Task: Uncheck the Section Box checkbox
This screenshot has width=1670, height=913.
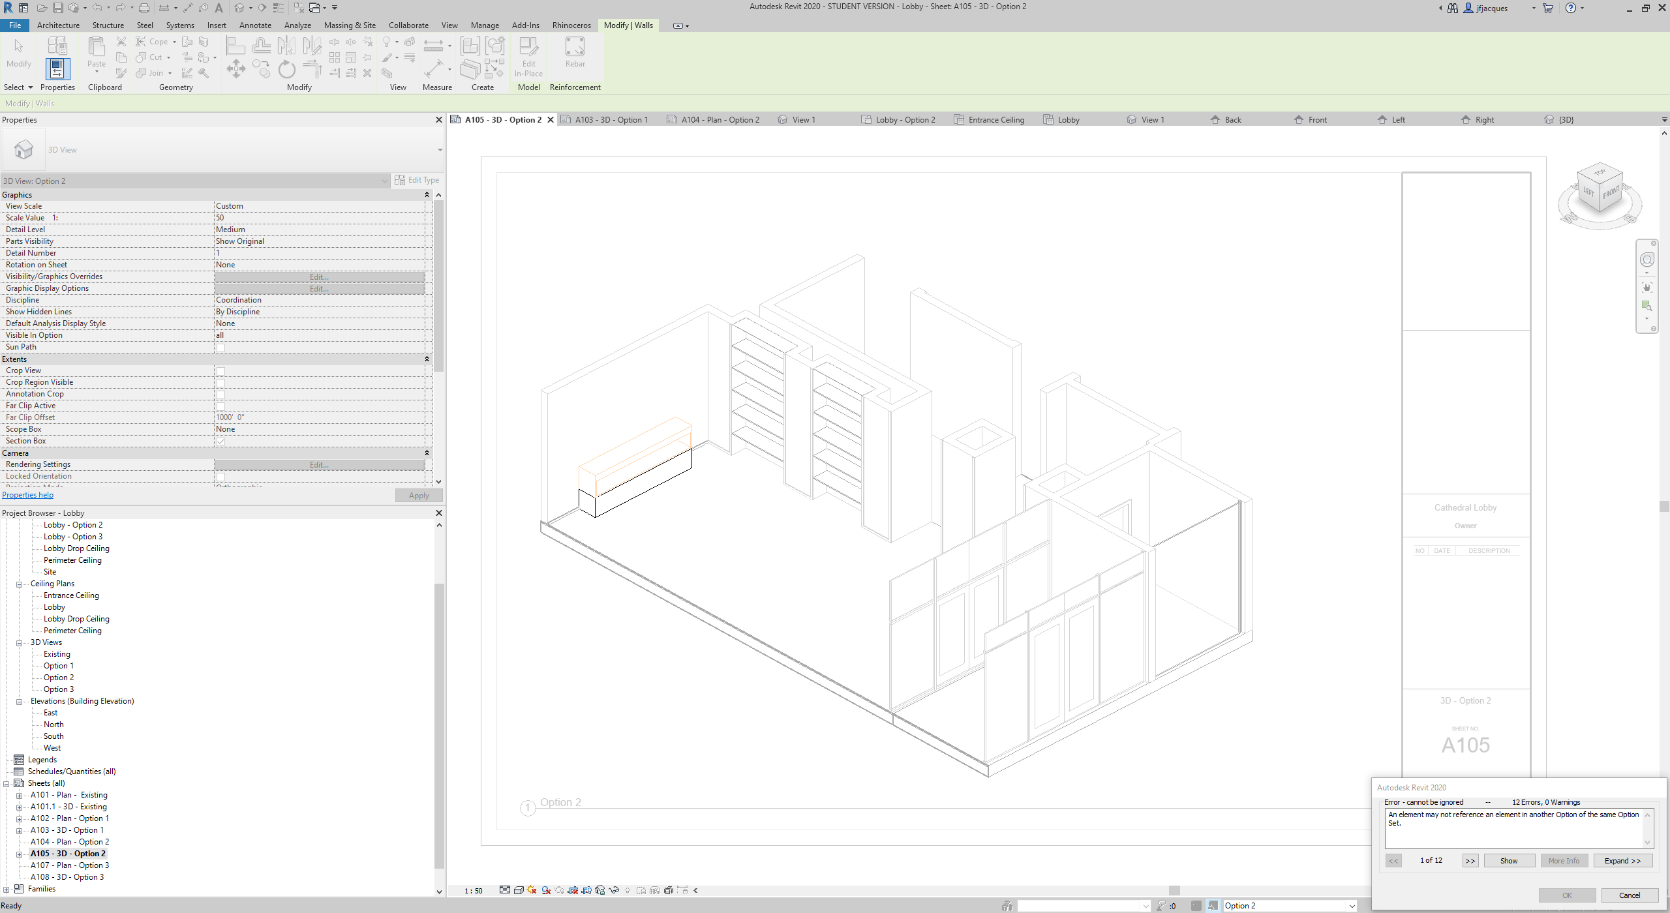Action: (221, 442)
